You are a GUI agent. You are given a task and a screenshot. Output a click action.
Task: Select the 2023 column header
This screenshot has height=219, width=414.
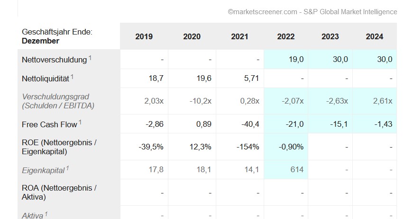point(330,36)
